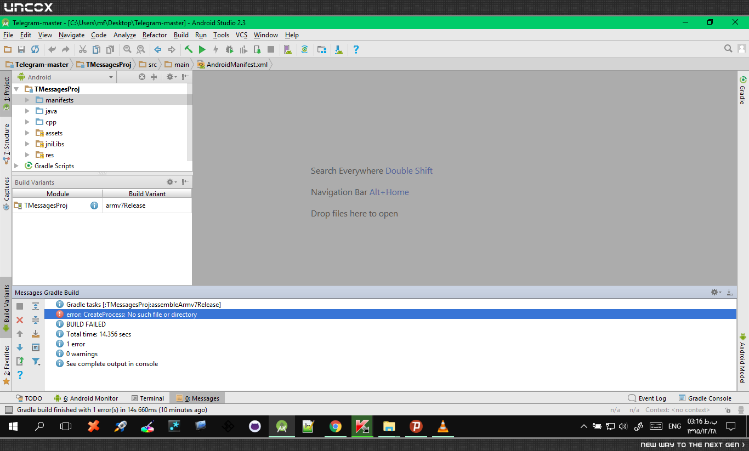Expand the jniLibs folder arrow
Image resolution: width=749 pixels, height=451 pixels.
[27, 144]
